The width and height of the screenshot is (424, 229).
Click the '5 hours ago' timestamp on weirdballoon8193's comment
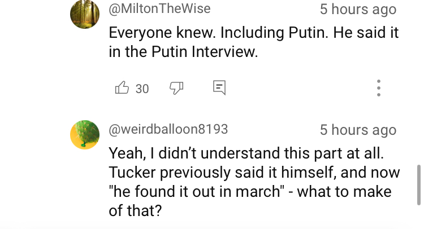coord(358,130)
